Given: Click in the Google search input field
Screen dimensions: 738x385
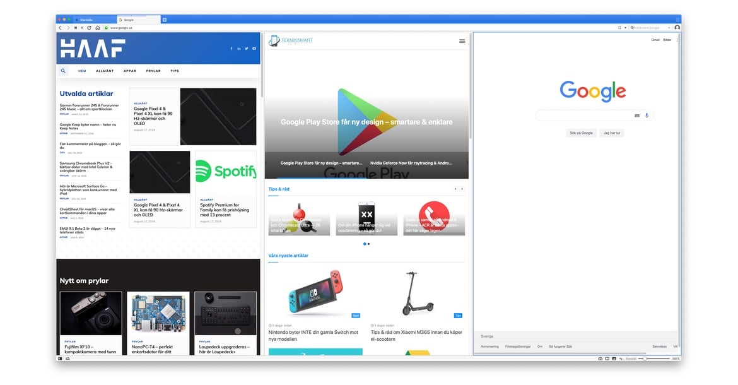Looking at the screenshot, I should coord(583,115).
